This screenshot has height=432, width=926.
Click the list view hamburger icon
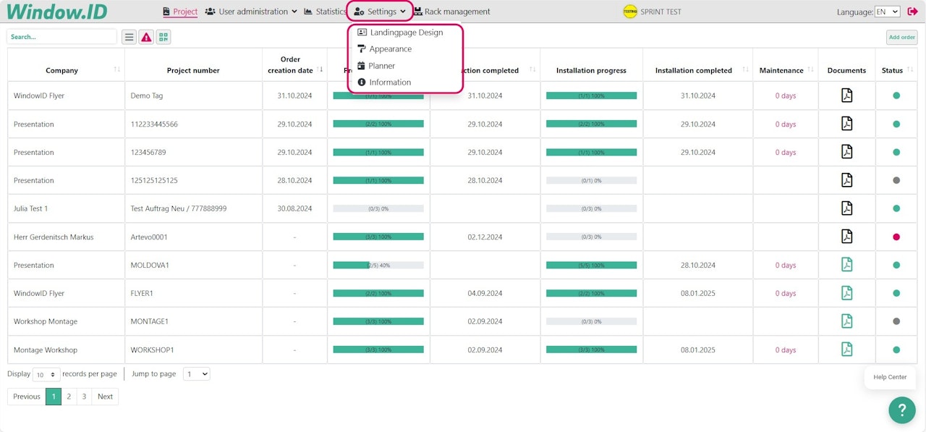(129, 37)
